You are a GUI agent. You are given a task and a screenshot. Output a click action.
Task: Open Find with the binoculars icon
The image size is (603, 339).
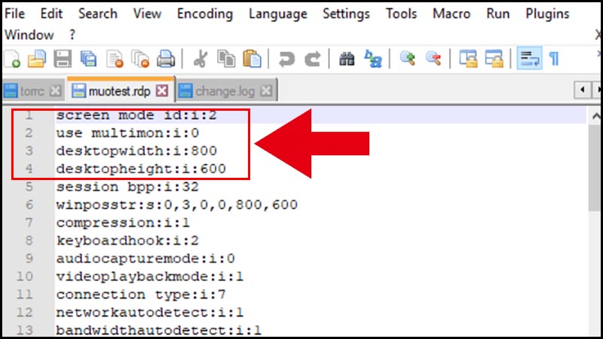click(347, 60)
